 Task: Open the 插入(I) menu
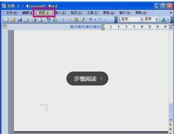tap(60, 13)
